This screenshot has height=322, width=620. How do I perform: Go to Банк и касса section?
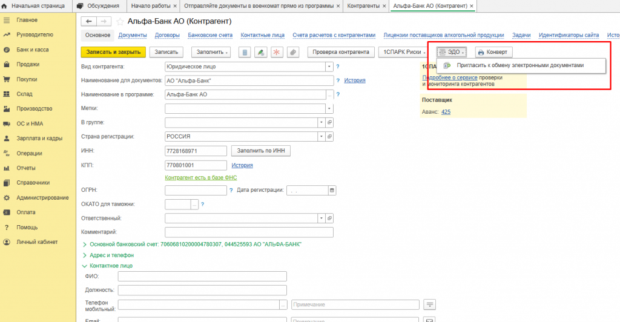[x=33, y=50]
